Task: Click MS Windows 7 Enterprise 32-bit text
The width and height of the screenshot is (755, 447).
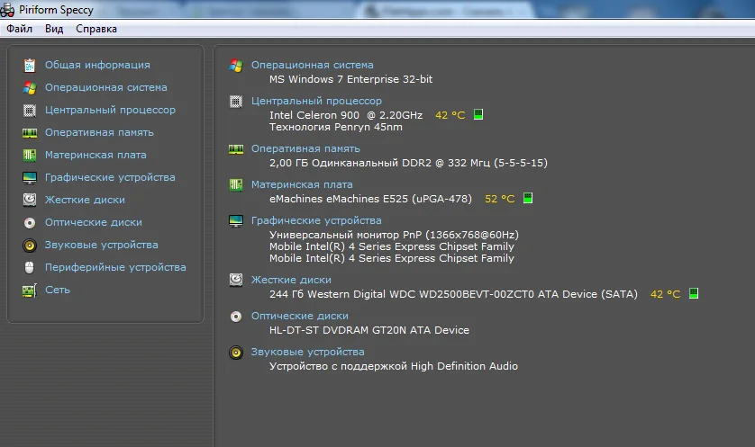Action: [x=350, y=79]
